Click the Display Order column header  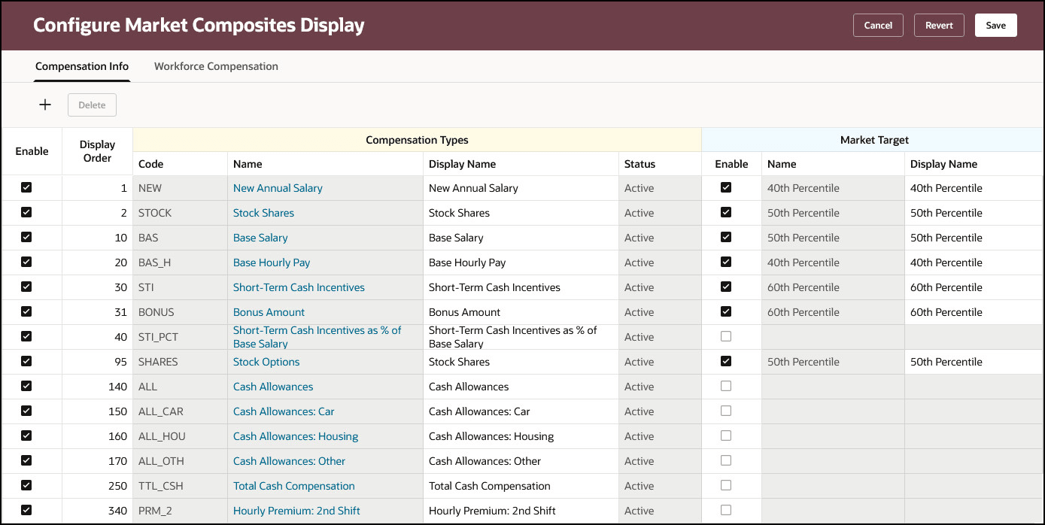coord(97,151)
